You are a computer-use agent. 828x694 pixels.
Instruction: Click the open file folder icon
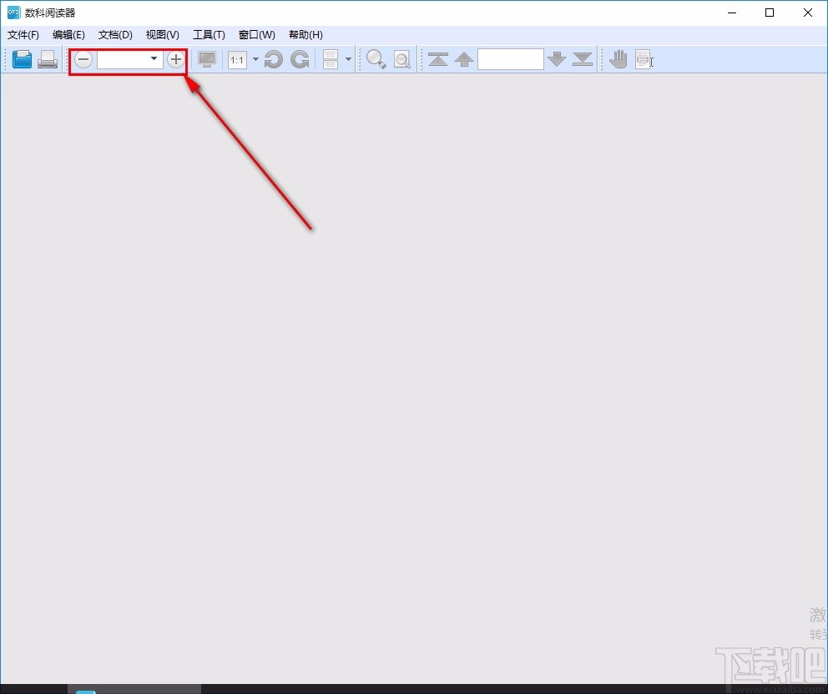tap(23, 59)
